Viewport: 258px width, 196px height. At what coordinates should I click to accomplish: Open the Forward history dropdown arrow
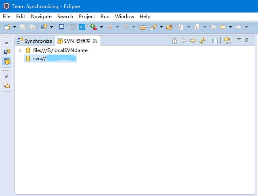point(246,27)
